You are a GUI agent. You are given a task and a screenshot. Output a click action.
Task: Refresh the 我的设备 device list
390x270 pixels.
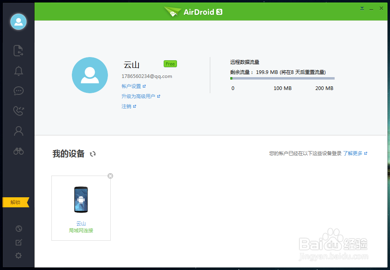pos(93,154)
